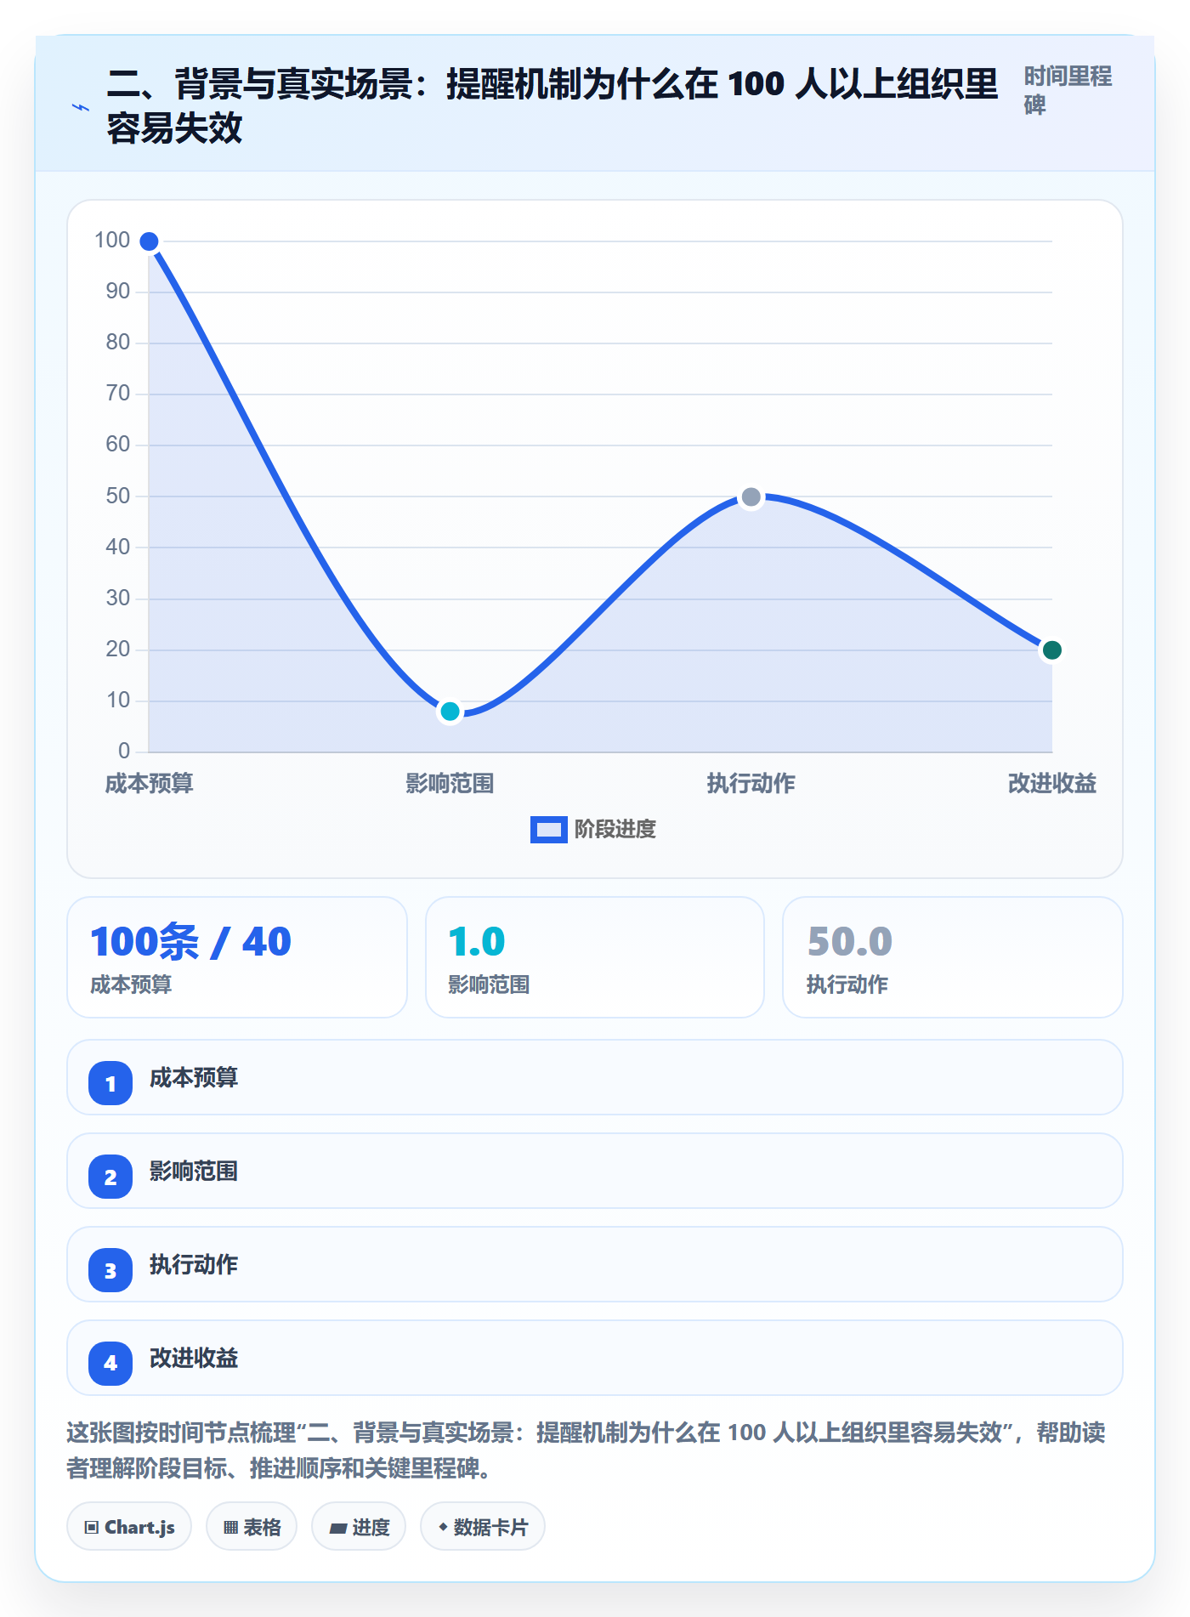Click the section title about 提醒机制
This screenshot has height=1617, width=1190.
coord(552,106)
